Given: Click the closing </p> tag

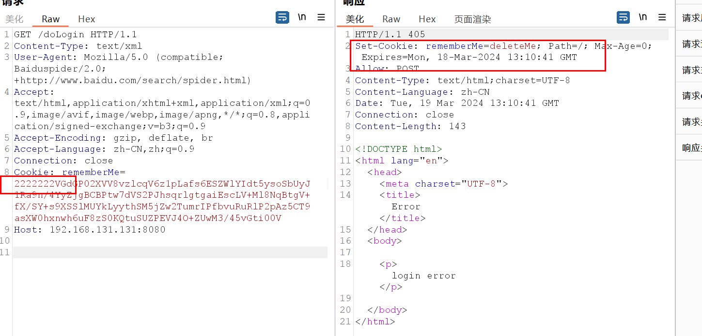Looking at the screenshot, I should point(391,287).
